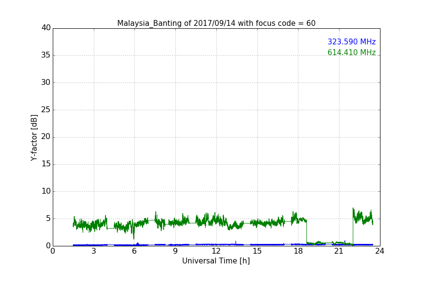Click the x-axis tick label '3'
Viewport: 422px width, 281px height.
pos(94,251)
